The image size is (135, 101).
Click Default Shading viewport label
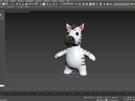pos(24,12)
